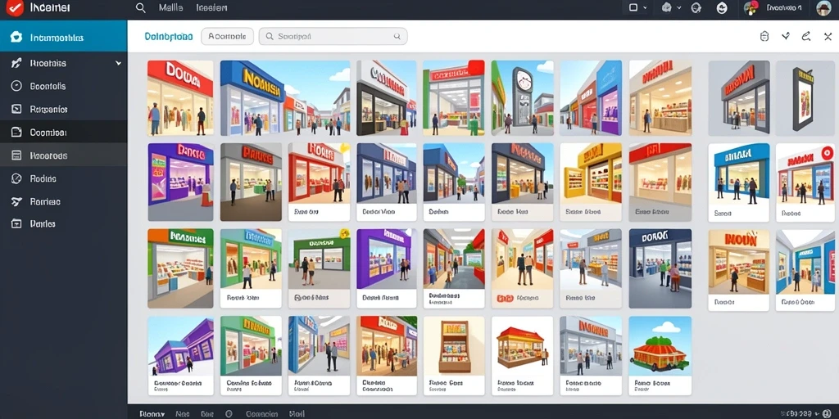Image resolution: width=839 pixels, height=419 pixels.
Task: Expand the chevron on first sidebar item
Action: (118, 63)
